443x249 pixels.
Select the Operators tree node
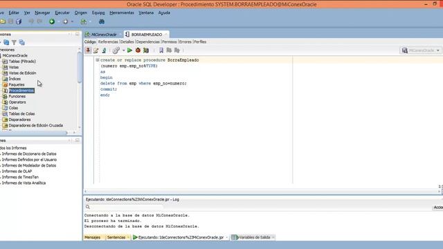click(17, 102)
